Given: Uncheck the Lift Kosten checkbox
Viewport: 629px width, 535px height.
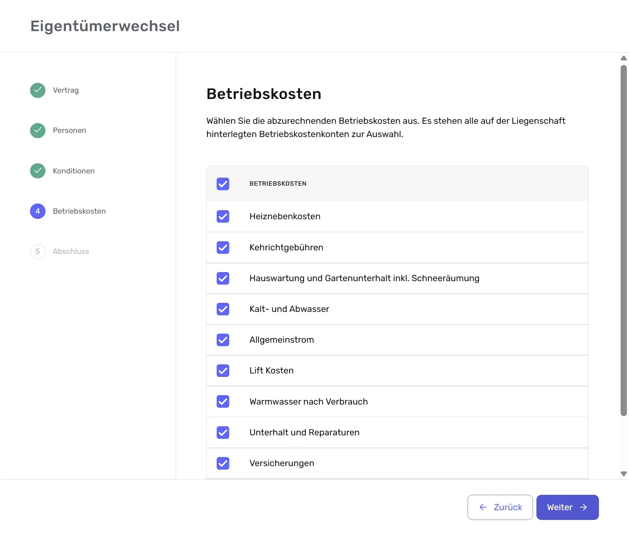Looking at the screenshot, I should (223, 371).
